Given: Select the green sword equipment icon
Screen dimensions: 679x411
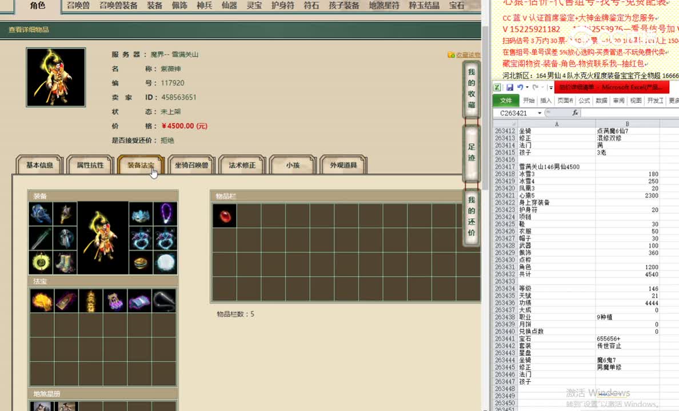Looking at the screenshot, I should coord(41,238).
